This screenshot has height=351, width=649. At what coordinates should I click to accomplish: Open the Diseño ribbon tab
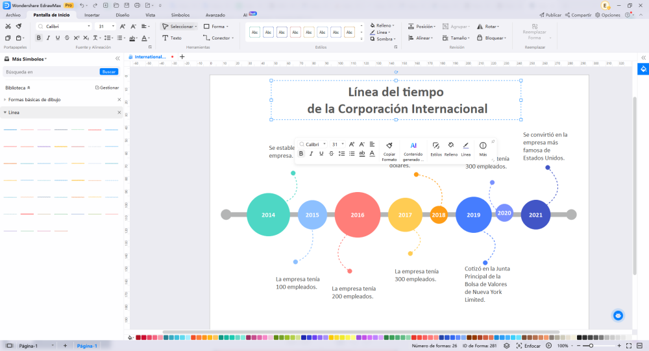pyautogui.click(x=122, y=14)
